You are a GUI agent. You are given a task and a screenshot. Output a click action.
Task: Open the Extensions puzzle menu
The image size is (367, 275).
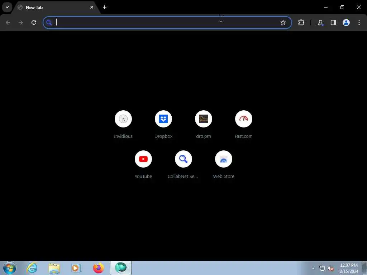[x=301, y=23]
